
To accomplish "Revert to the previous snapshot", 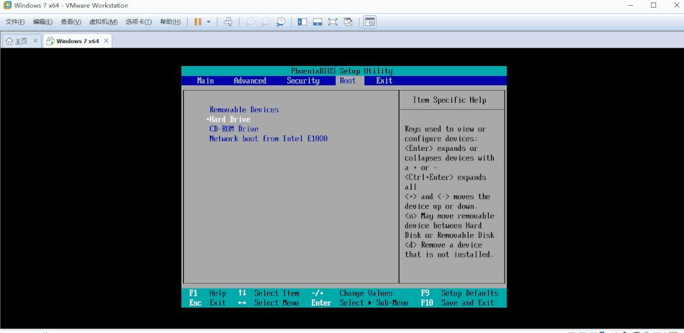I will (265, 22).
